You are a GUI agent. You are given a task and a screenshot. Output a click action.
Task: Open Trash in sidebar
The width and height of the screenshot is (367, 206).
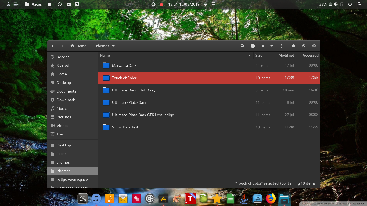pyautogui.click(x=73, y=134)
